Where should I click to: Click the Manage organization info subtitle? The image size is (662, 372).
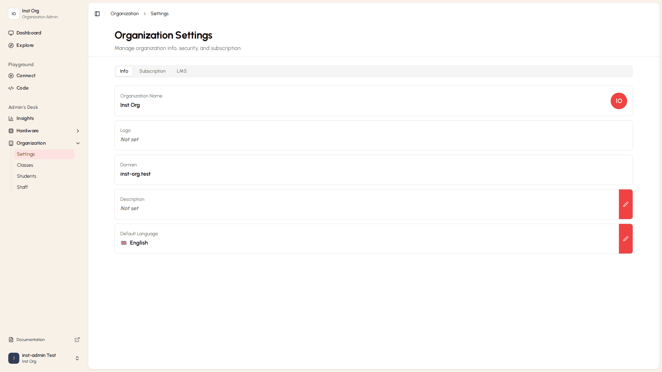point(178,48)
